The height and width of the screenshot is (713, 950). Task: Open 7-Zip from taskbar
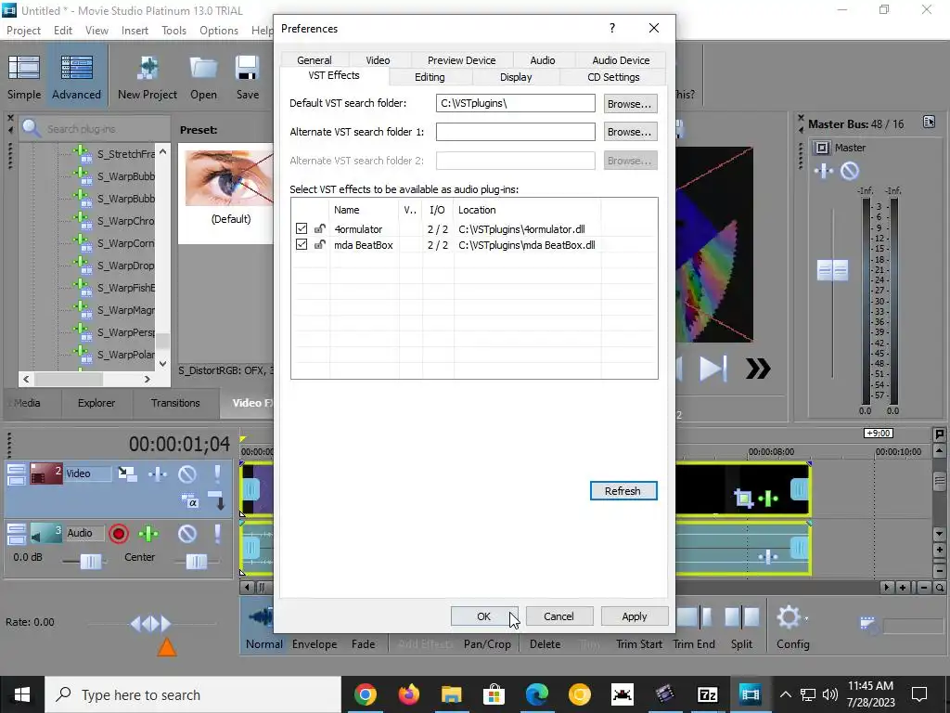point(707,694)
